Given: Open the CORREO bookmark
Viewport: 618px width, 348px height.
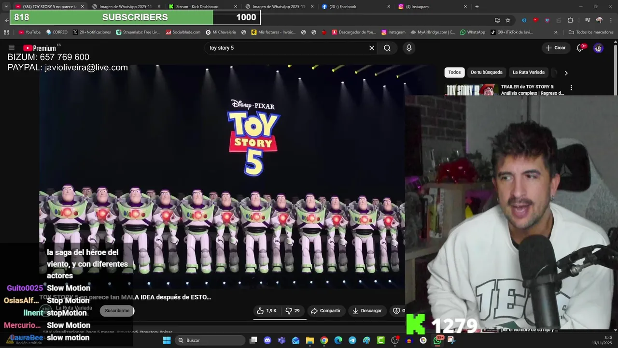Looking at the screenshot, I should pyautogui.click(x=56, y=32).
